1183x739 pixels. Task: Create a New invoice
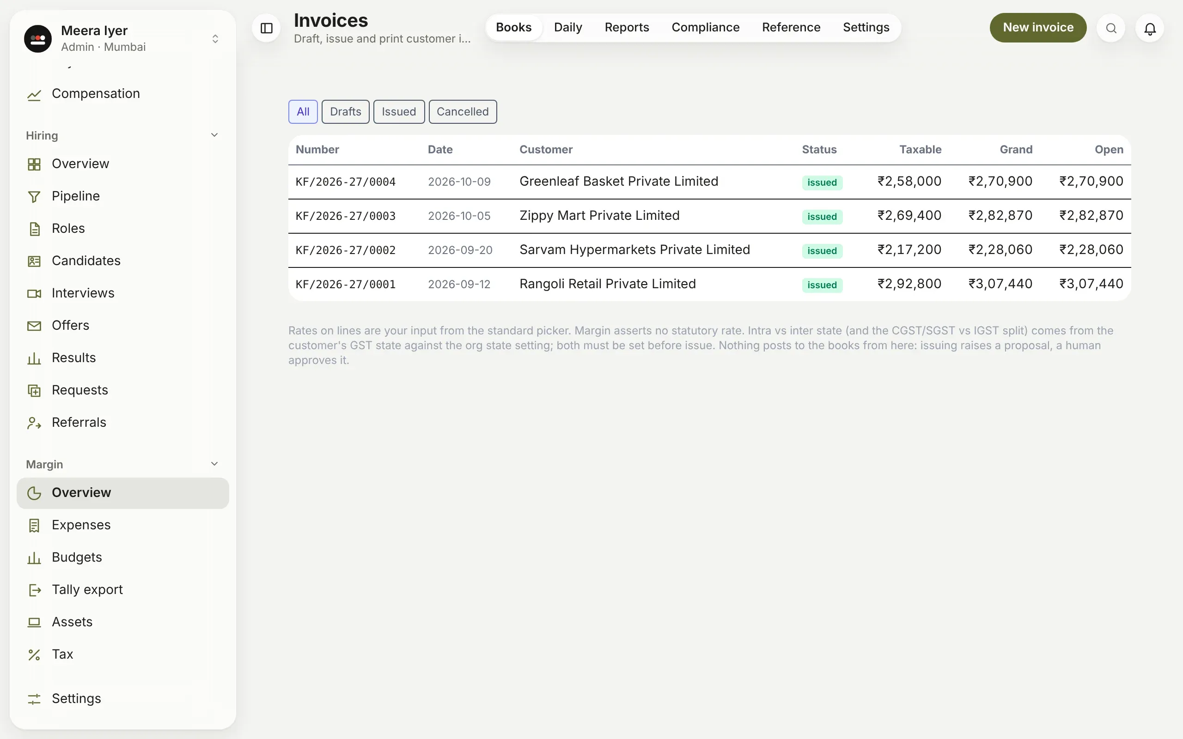point(1038,27)
